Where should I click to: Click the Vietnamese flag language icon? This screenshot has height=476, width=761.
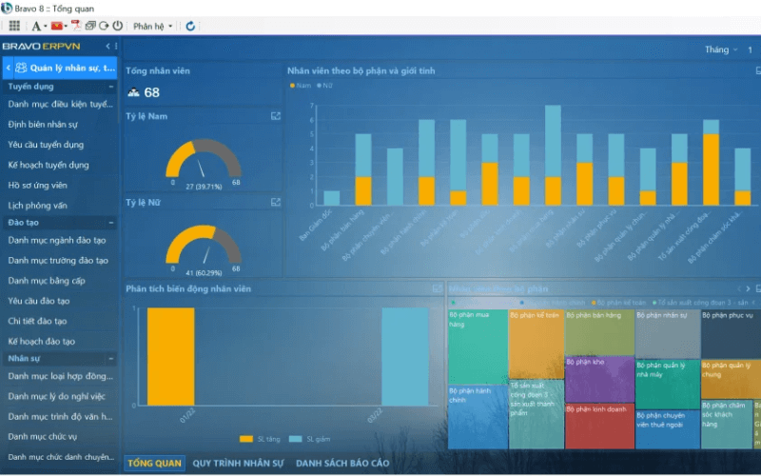click(58, 26)
